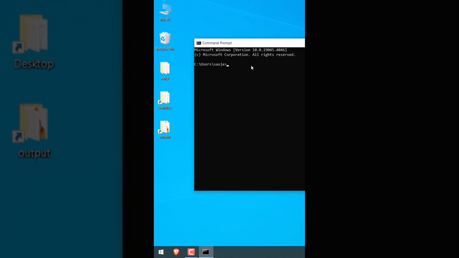The height and width of the screenshot is (258, 459).
Task: Open the Camtasia app from the taskbar
Action: [191, 252]
